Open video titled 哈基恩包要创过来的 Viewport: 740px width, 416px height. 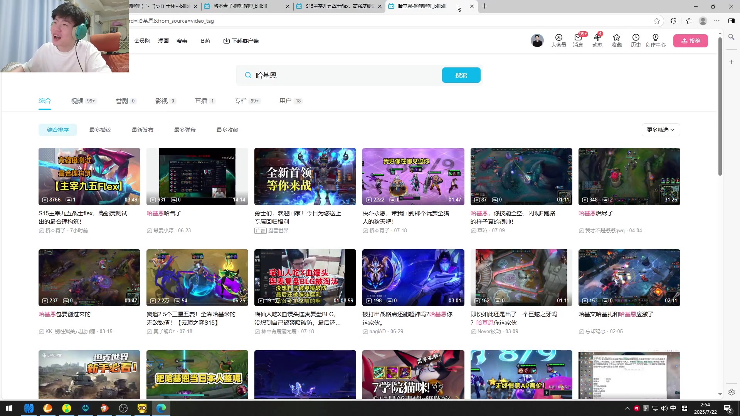pos(65,314)
